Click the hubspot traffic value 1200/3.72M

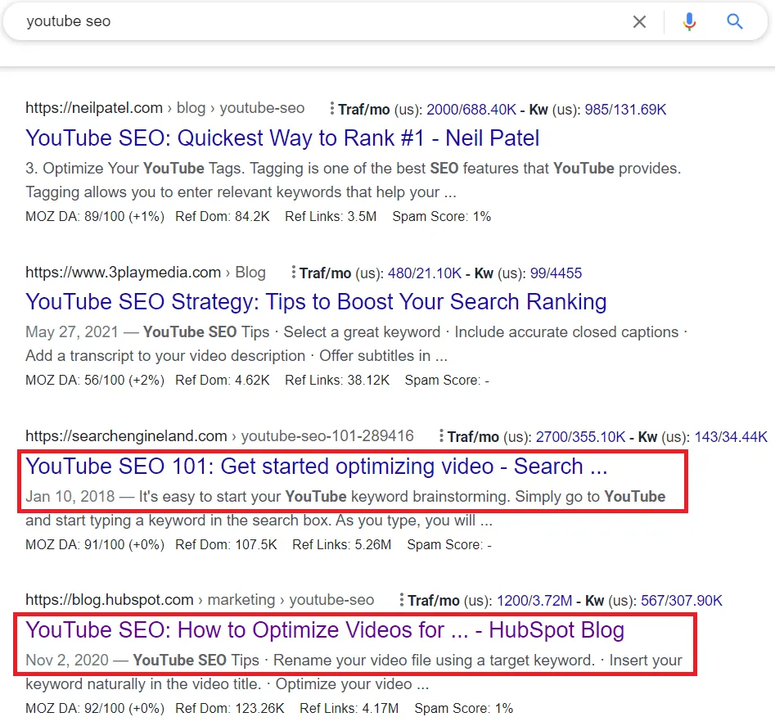coord(534,600)
